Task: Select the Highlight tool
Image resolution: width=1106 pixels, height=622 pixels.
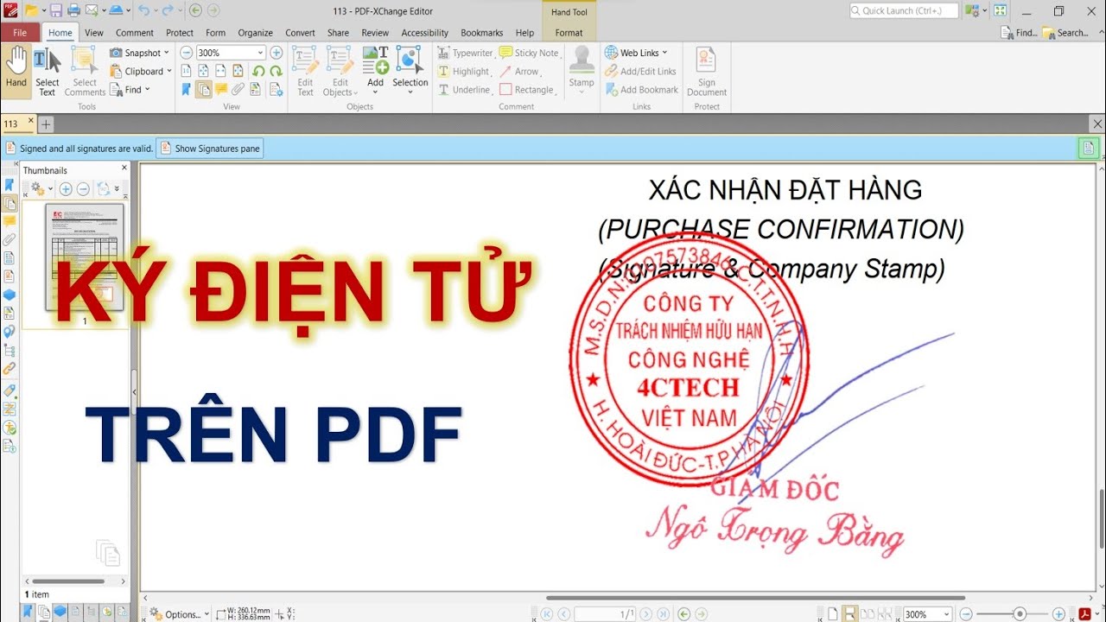Action: click(463, 72)
